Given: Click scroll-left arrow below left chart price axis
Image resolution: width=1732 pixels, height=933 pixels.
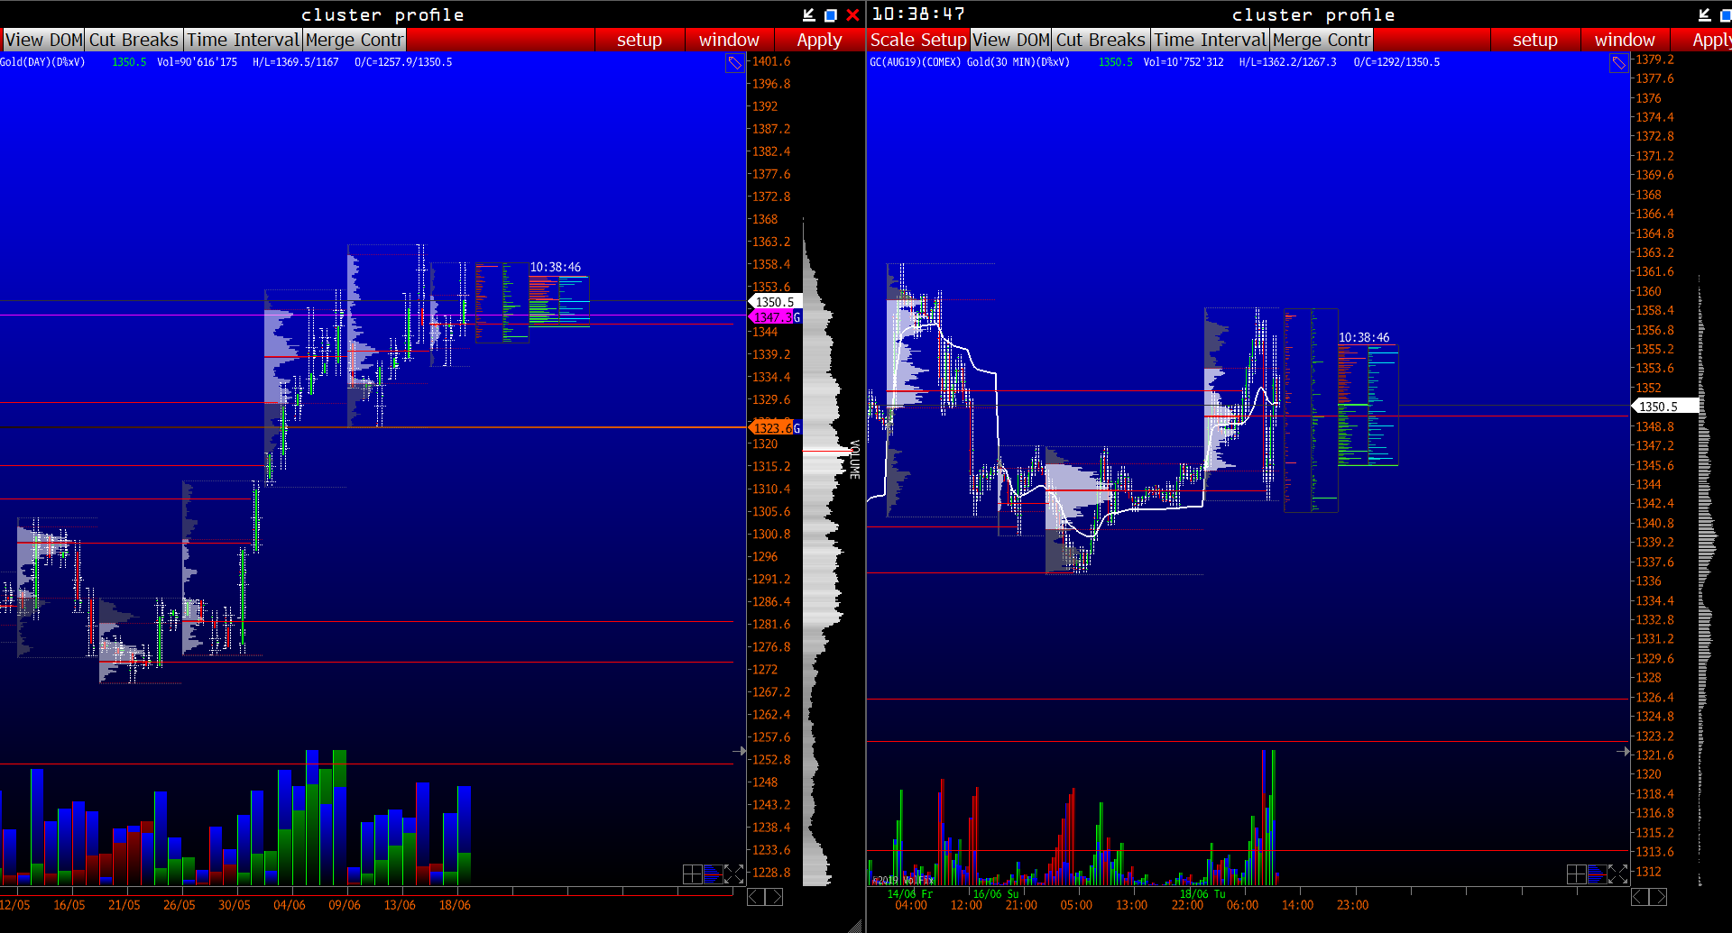Looking at the screenshot, I should 756,897.
